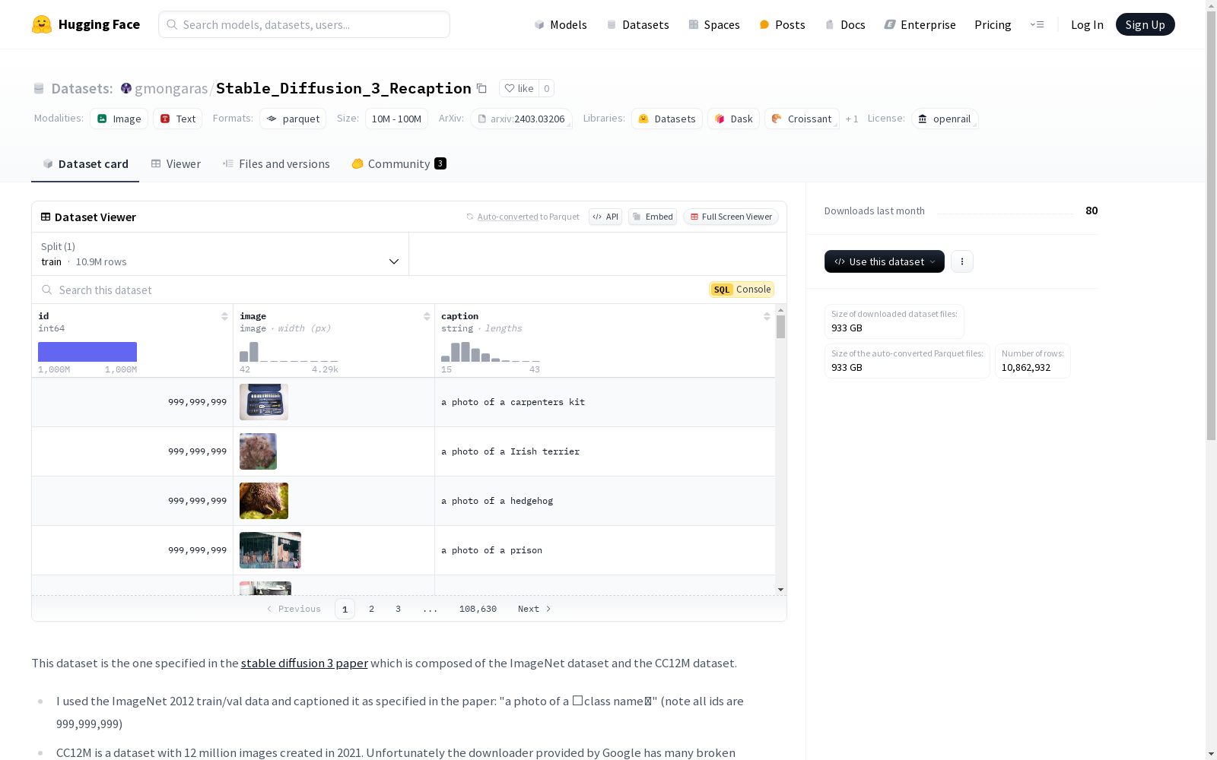The width and height of the screenshot is (1217, 760).
Task: Open the three-dot more options menu
Action: (x=962, y=261)
